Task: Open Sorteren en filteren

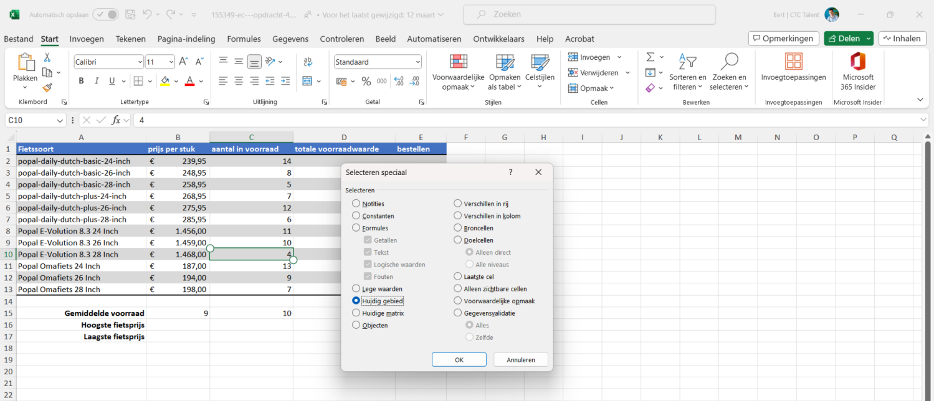Action: click(686, 72)
